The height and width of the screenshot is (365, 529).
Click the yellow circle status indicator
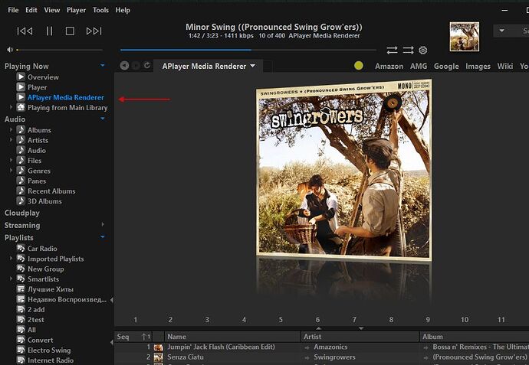pos(359,66)
